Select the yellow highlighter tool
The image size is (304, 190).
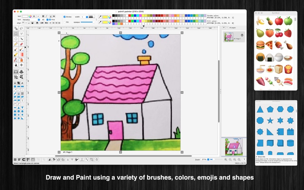click(x=16, y=54)
